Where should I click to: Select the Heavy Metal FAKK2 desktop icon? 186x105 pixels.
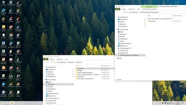pos(18,4)
